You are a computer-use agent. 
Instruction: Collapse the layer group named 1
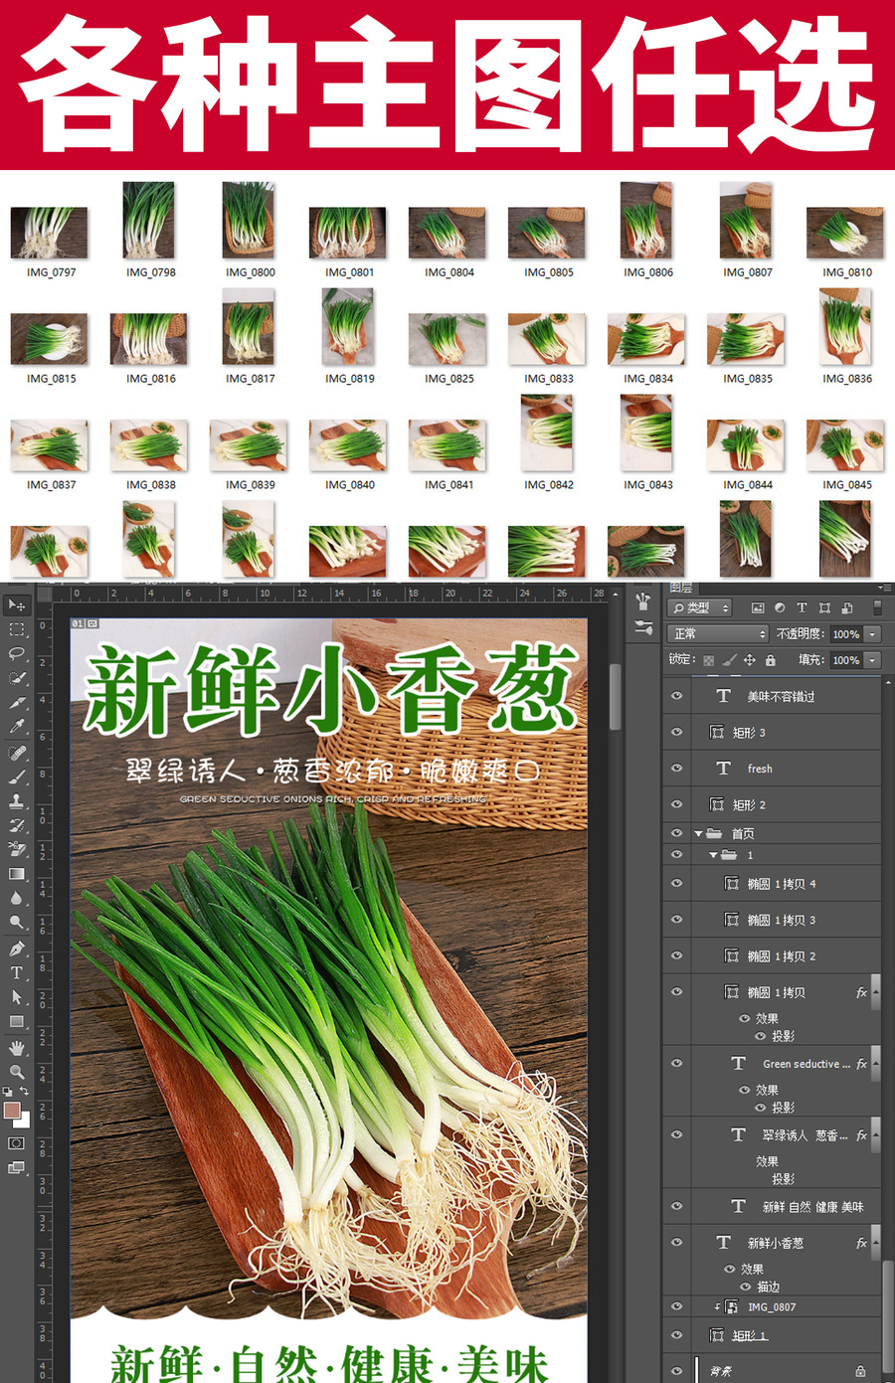coord(714,855)
